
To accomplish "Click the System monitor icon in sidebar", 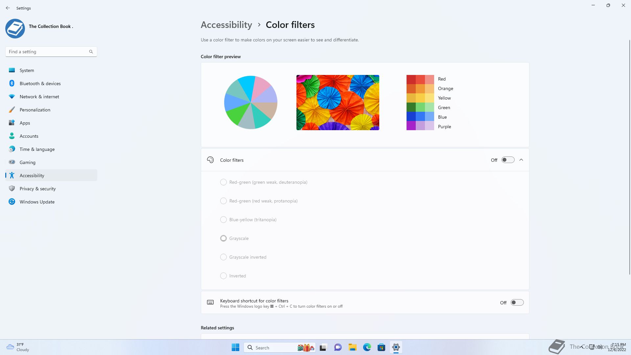I will (x=12, y=70).
